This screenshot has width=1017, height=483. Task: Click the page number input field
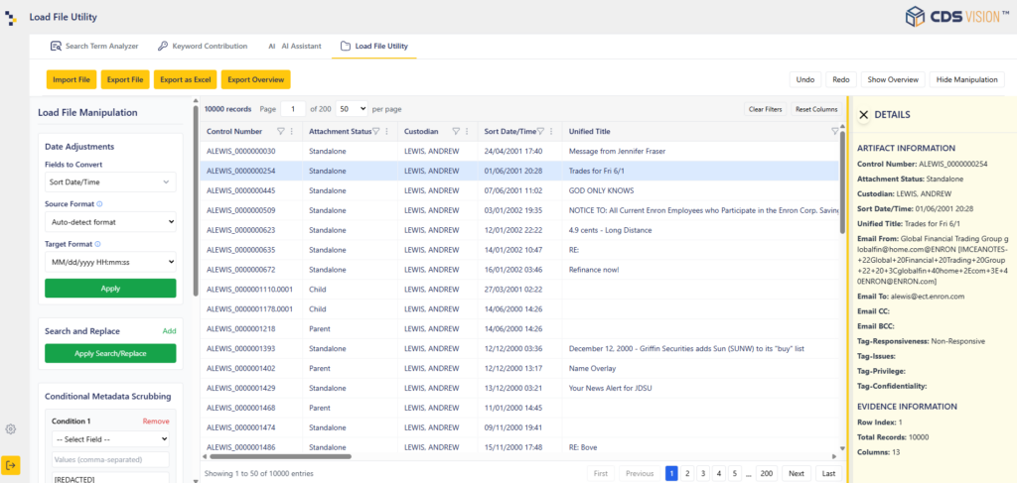tap(293, 109)
